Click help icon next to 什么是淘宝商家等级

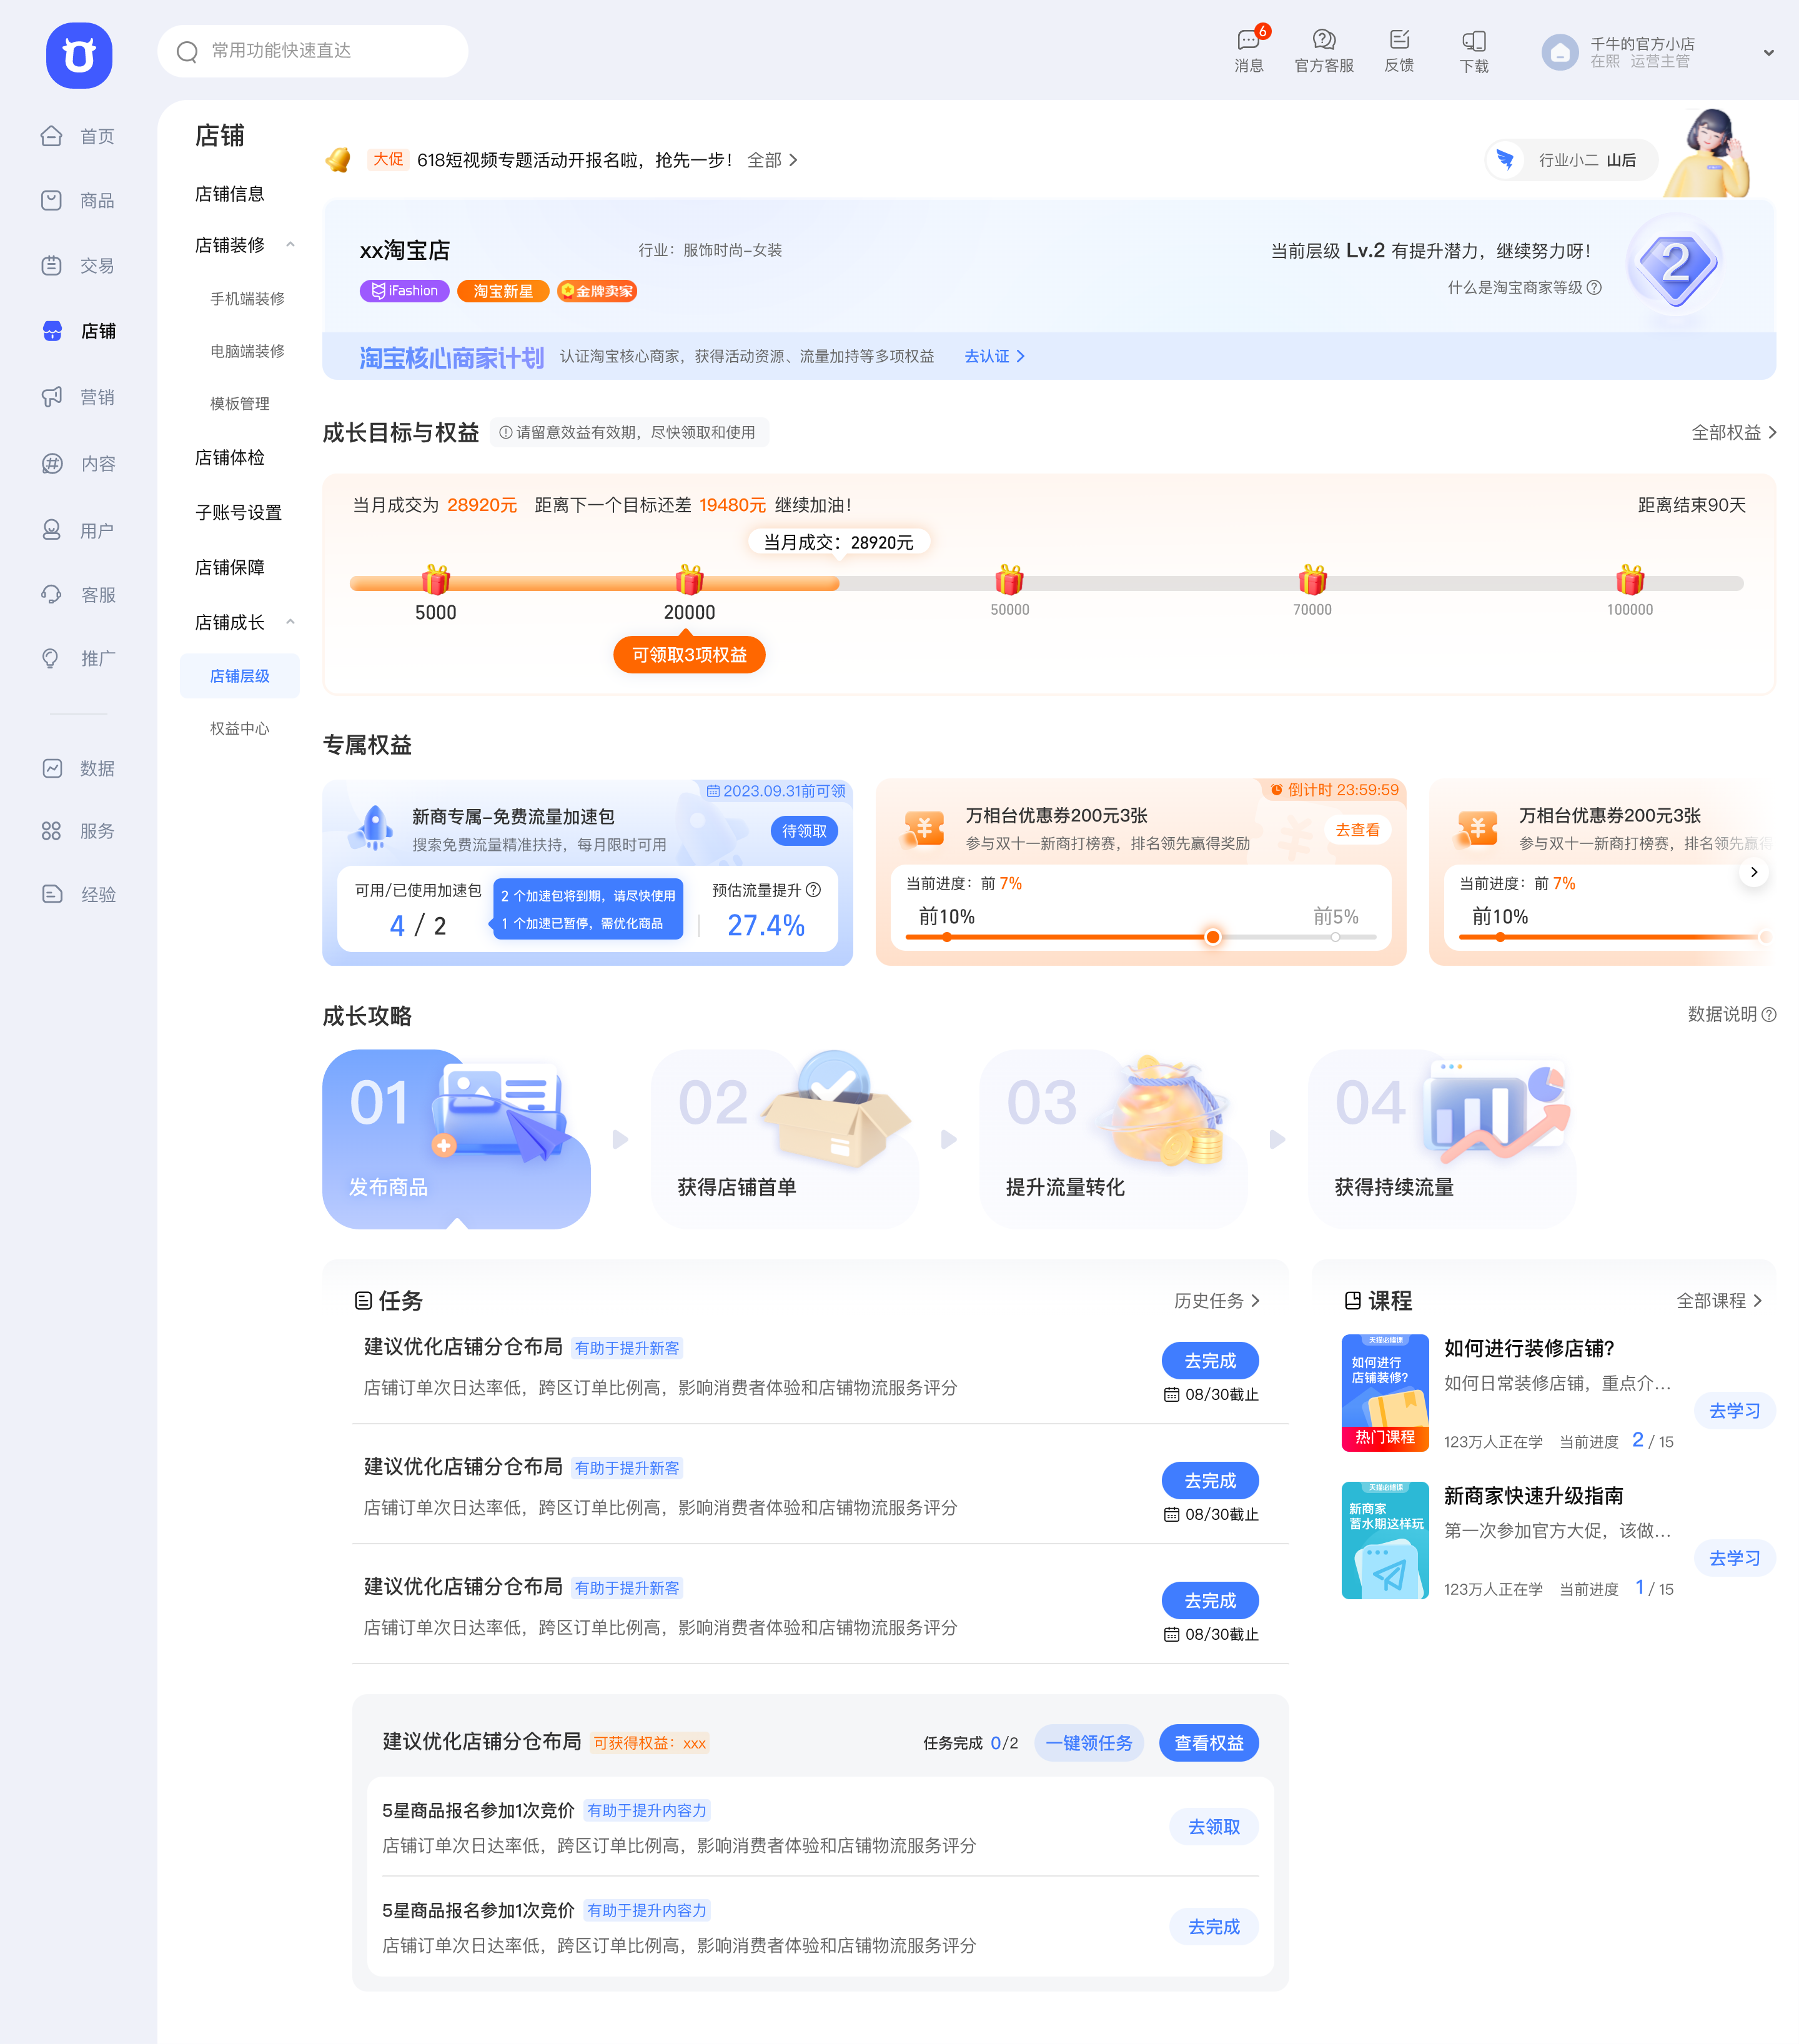1595,288
